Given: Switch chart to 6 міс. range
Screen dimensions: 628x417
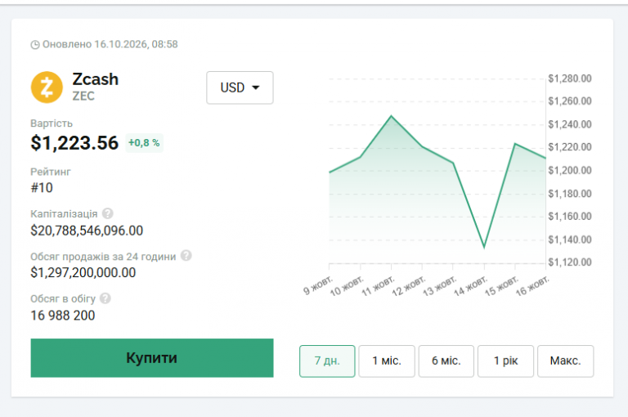Looking at the screenshot, I should (446, 361).
